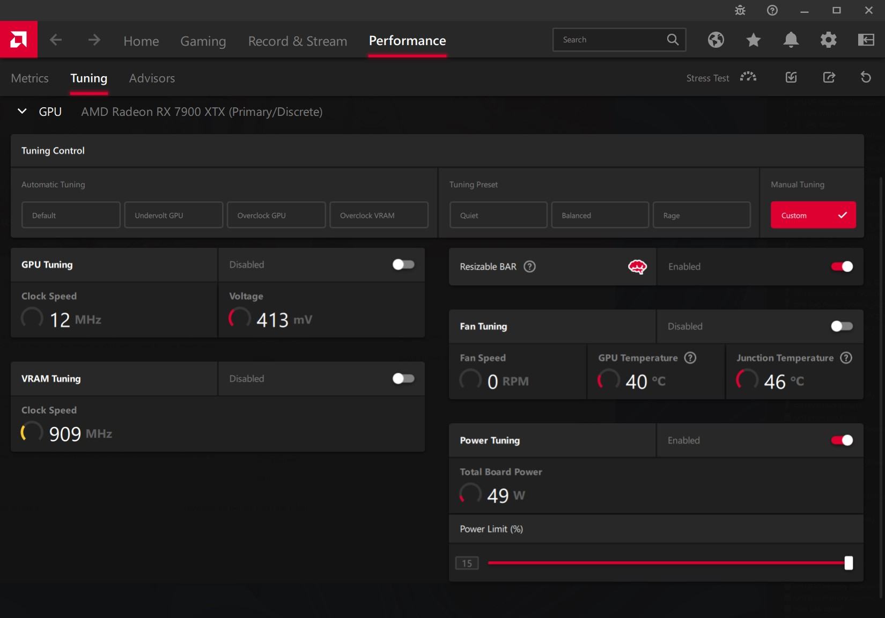Go forward with the right arrow
Screen dimensions: 885x618
[94, 40]
